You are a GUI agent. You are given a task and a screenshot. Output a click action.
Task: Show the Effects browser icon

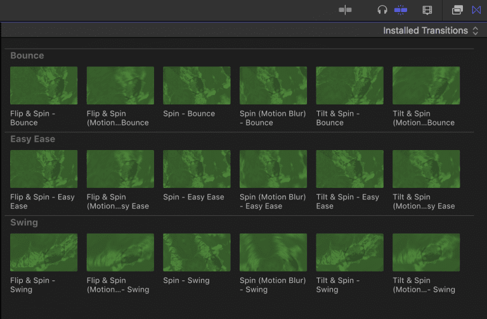(457, 10)
